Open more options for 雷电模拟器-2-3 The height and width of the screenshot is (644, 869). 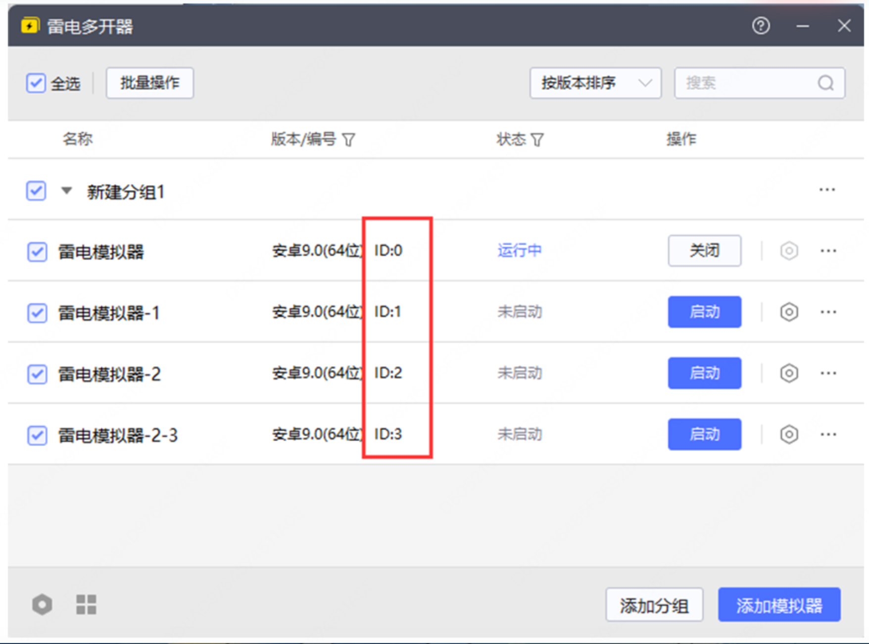828,434
